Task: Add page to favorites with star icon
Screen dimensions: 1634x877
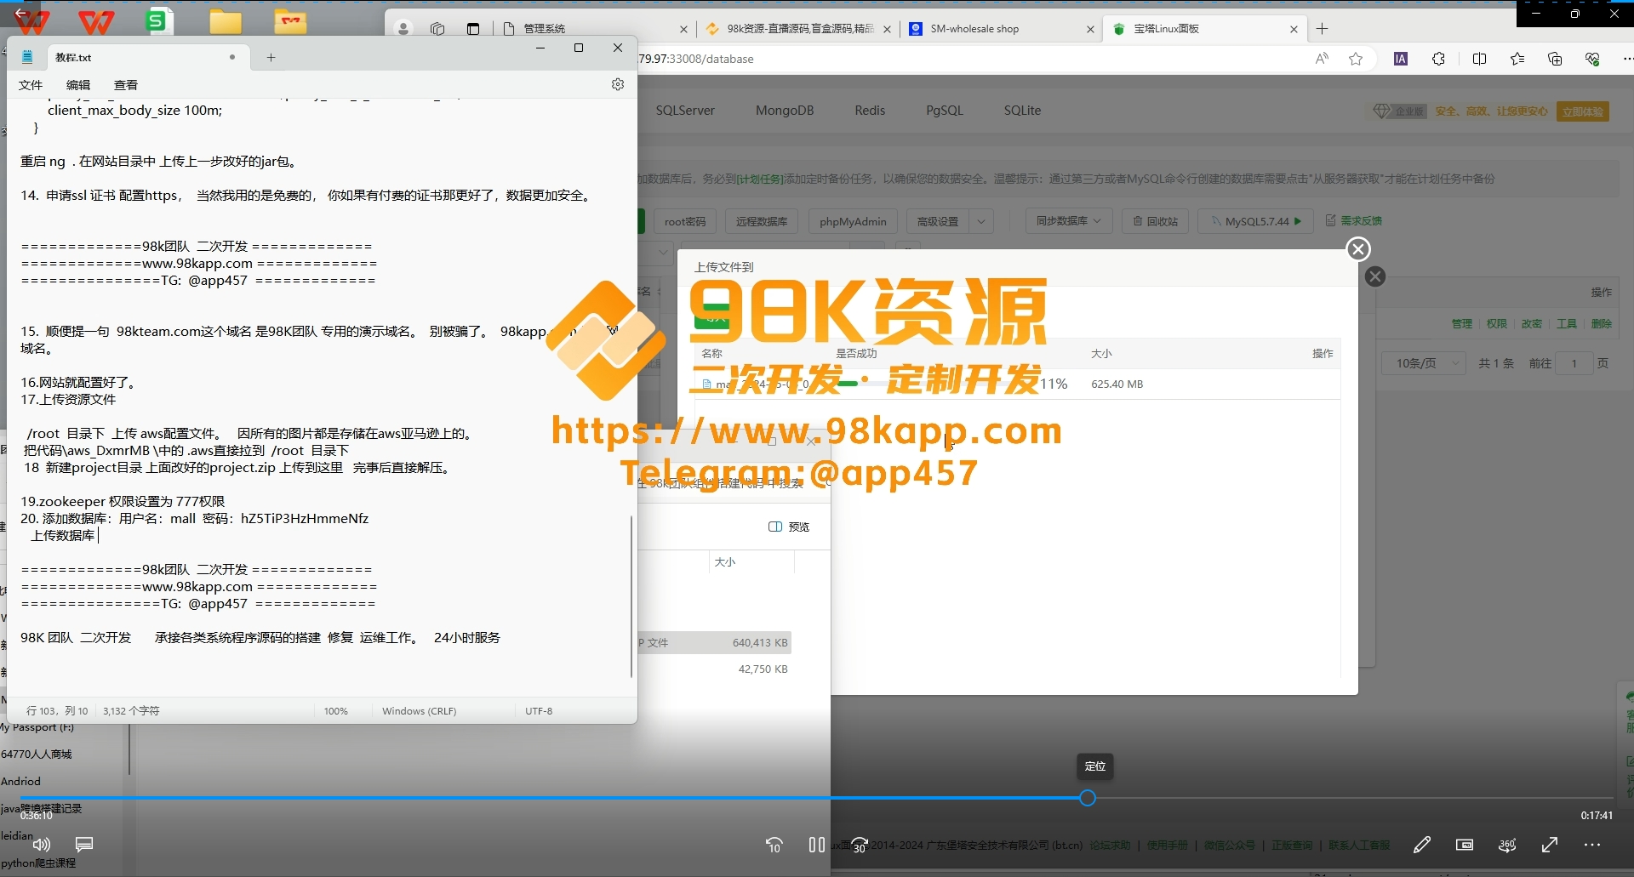Action: 1356,59
